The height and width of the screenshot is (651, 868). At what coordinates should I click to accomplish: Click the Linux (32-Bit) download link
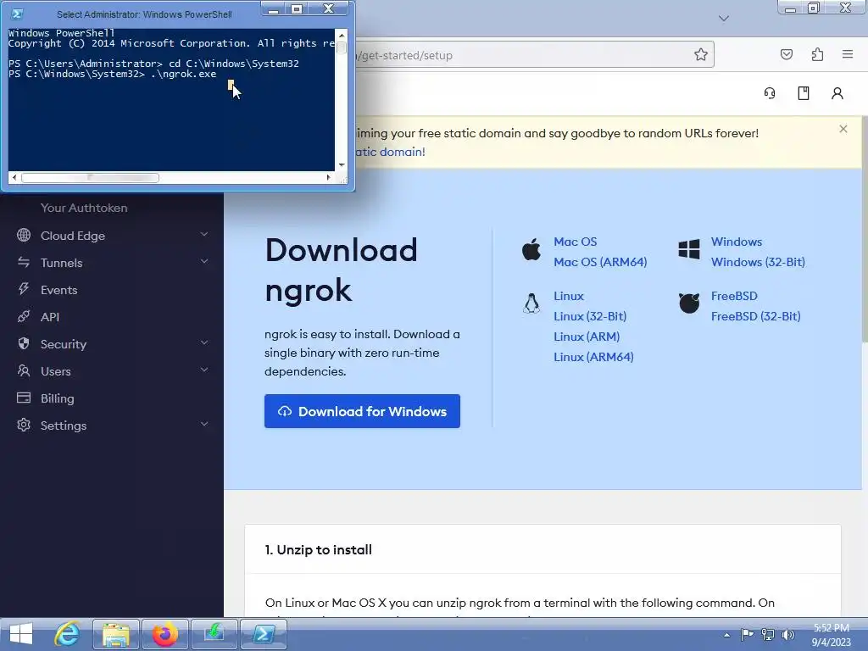click(x=590, y=316)
